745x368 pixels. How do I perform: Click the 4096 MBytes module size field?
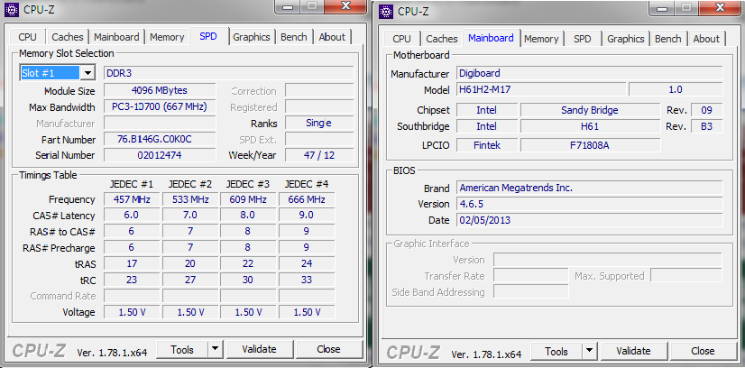[159, 91]
